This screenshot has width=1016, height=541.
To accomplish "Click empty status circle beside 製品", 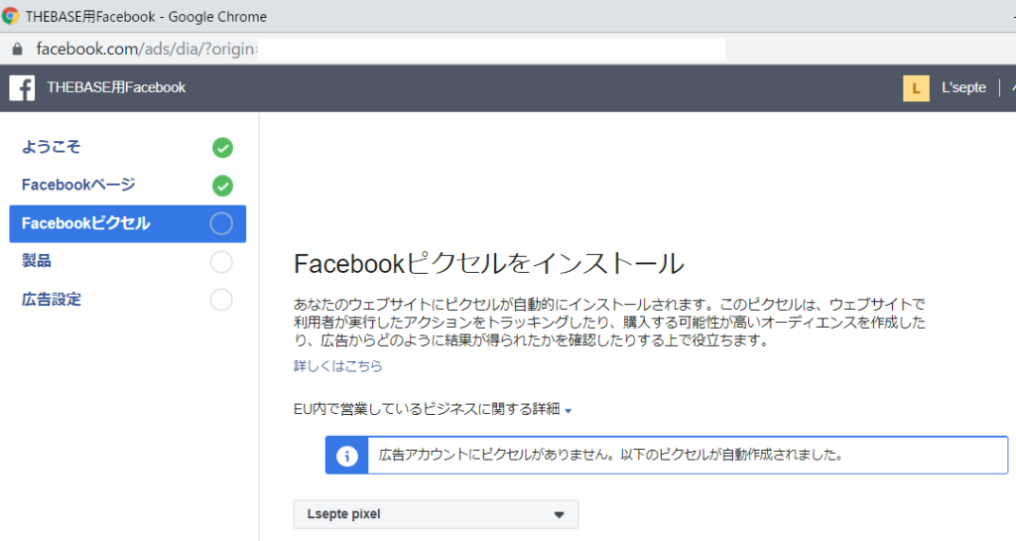I will pyautogui.click(x=221, y=262).
